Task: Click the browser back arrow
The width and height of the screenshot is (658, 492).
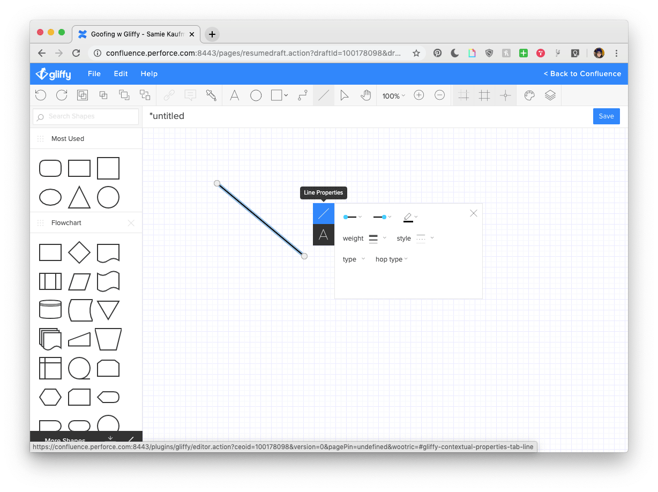Action: [x=42, y=53]
